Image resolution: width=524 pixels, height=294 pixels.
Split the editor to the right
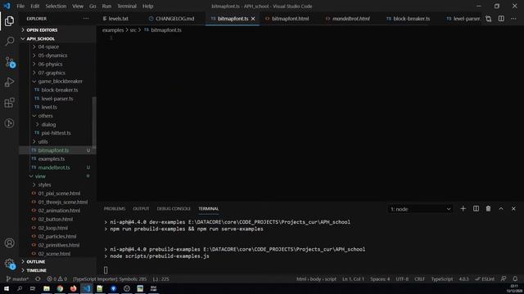(501, 19)
